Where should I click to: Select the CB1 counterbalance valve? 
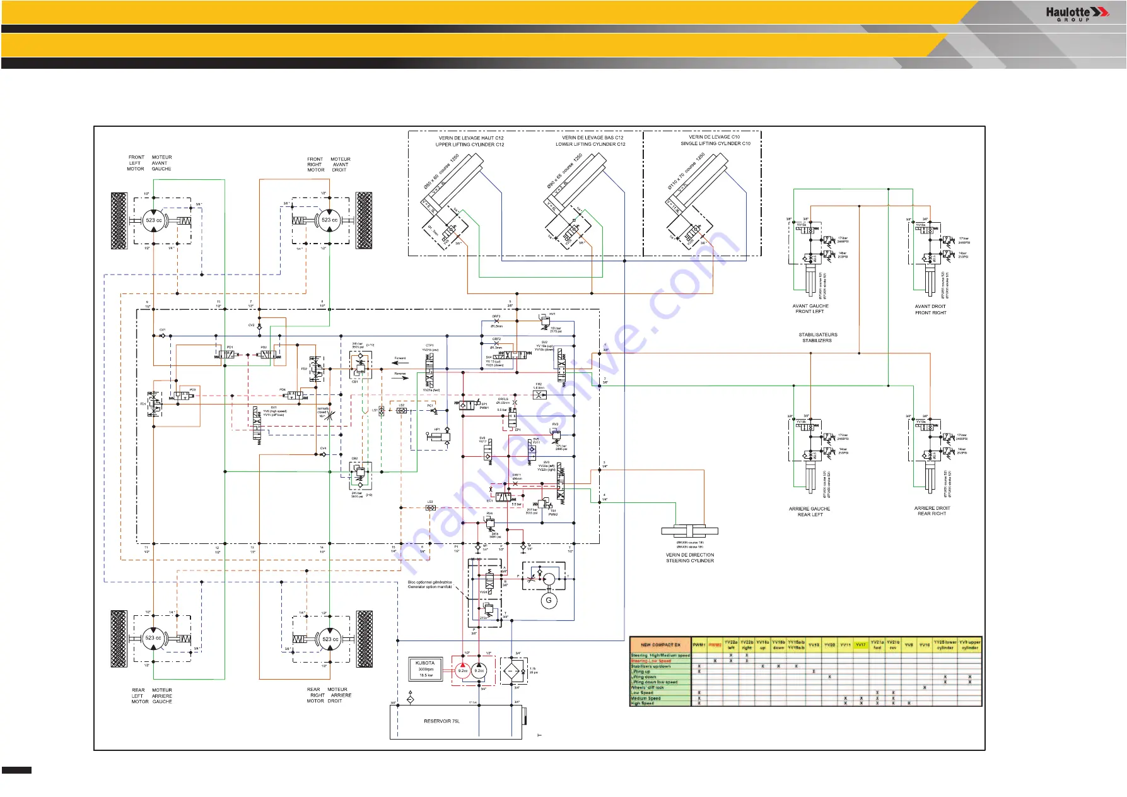[361, 365]
